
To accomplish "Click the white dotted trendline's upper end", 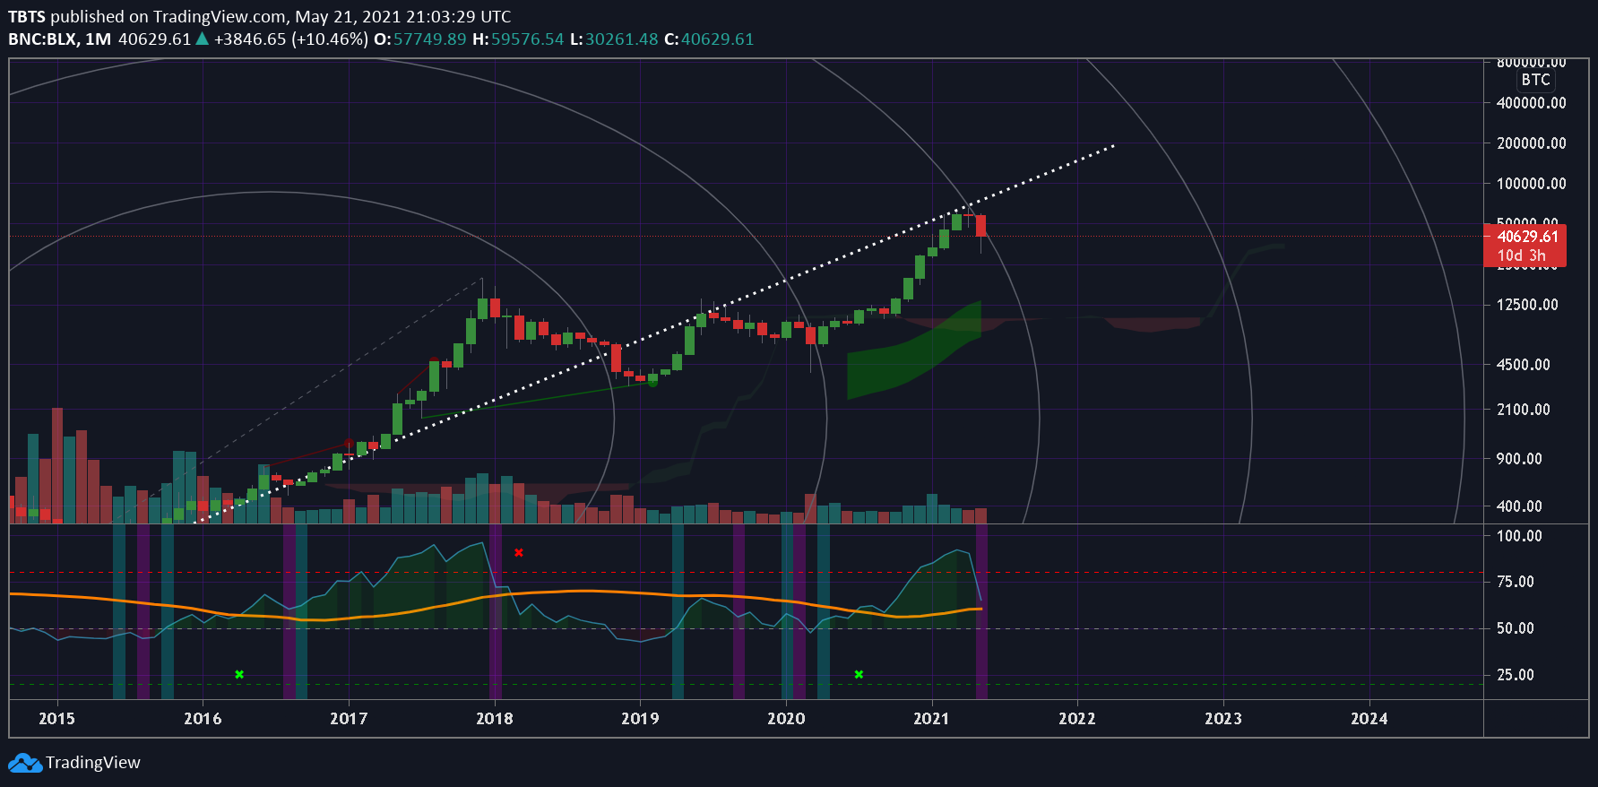I will click(x=1113, y=145).
